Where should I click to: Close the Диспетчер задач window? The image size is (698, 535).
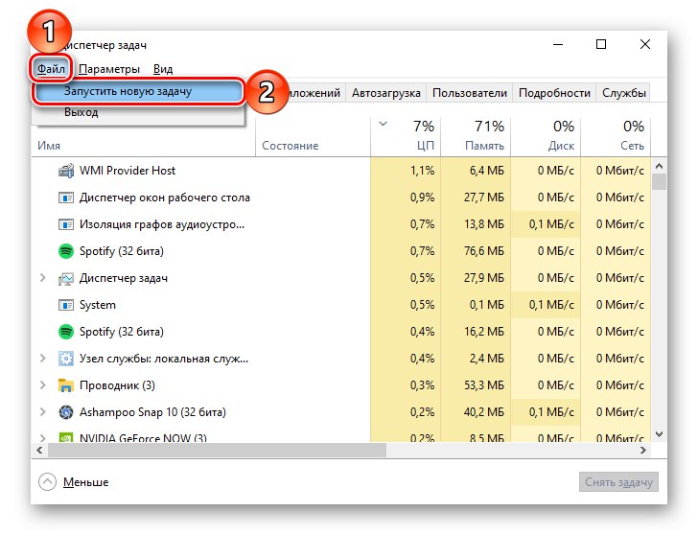coord(645,44)
